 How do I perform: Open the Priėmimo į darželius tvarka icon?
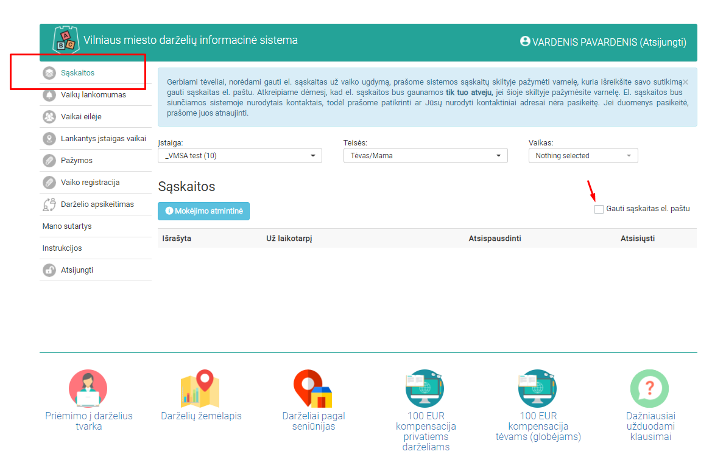pyautogui.click(x=88, y=388)
